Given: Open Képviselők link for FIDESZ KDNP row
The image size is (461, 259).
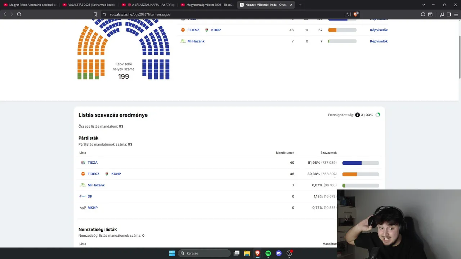Looking at the screenshot, I should 379,30.
